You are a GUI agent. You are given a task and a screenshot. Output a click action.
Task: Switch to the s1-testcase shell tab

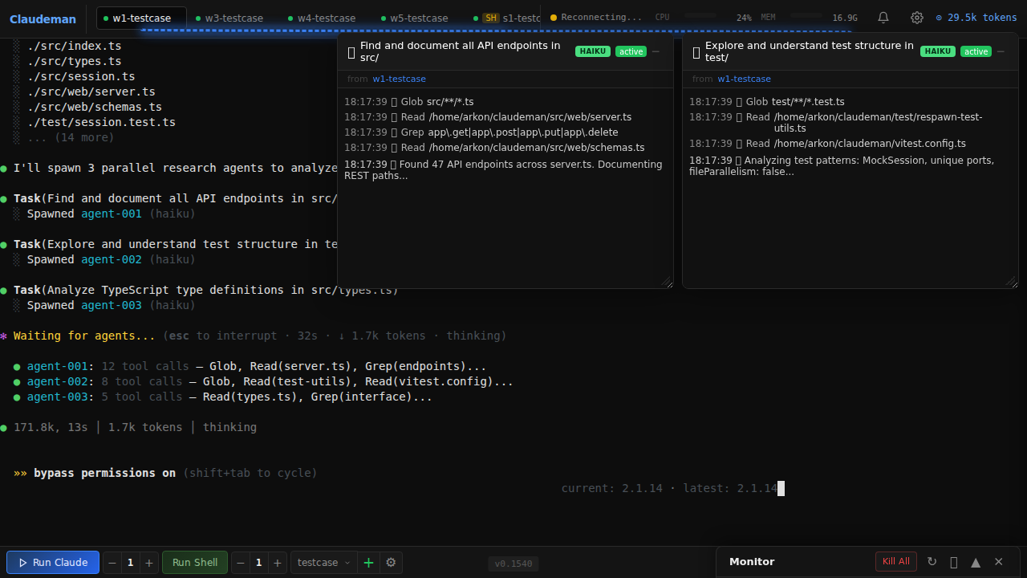[x=506, y=18]
